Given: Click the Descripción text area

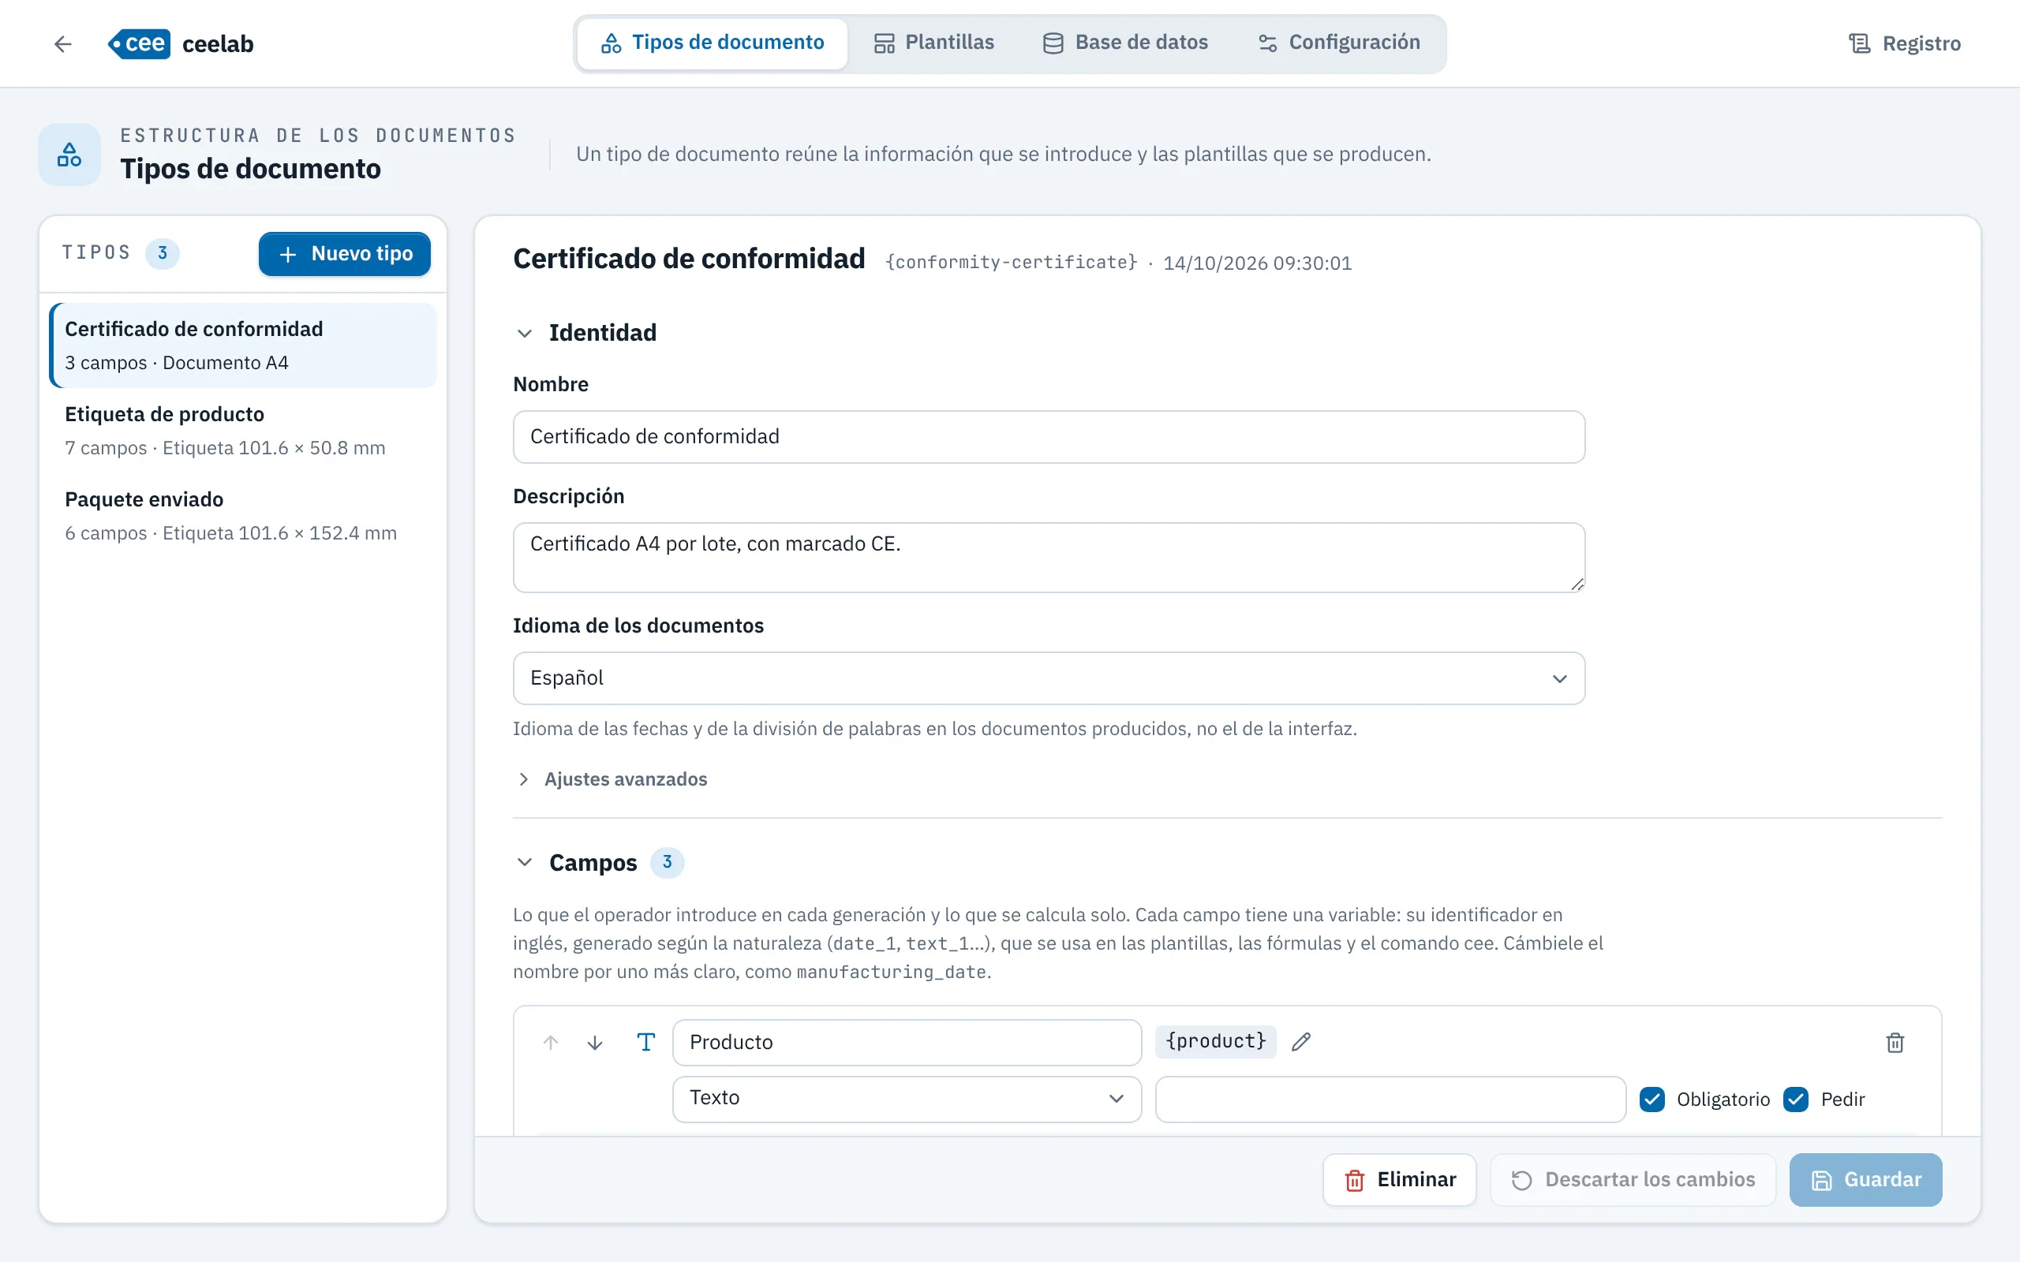Looking at the screenshot, I should pos(1049,558).
